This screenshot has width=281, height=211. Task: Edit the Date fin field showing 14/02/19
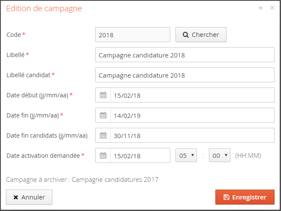point(192,115)
